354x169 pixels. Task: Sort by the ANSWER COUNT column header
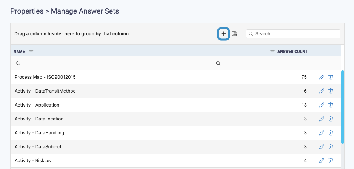click(292, 52)
